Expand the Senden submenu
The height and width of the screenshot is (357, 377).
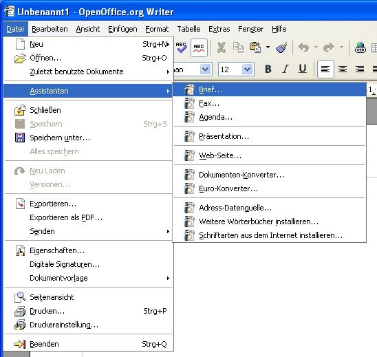pos(89,231)
